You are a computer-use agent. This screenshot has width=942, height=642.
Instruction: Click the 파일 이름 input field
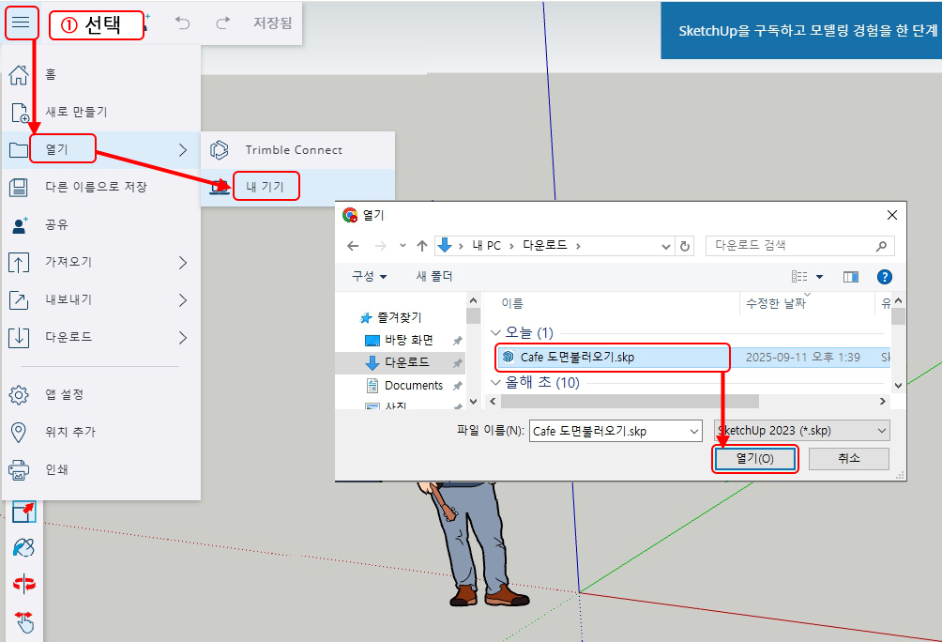pos(615,431)
